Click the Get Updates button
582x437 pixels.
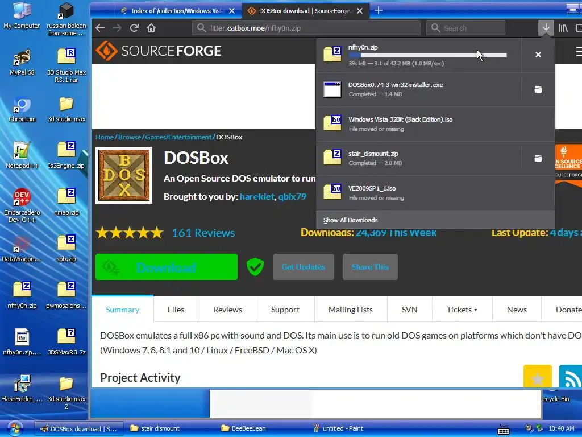click(304, 267)
